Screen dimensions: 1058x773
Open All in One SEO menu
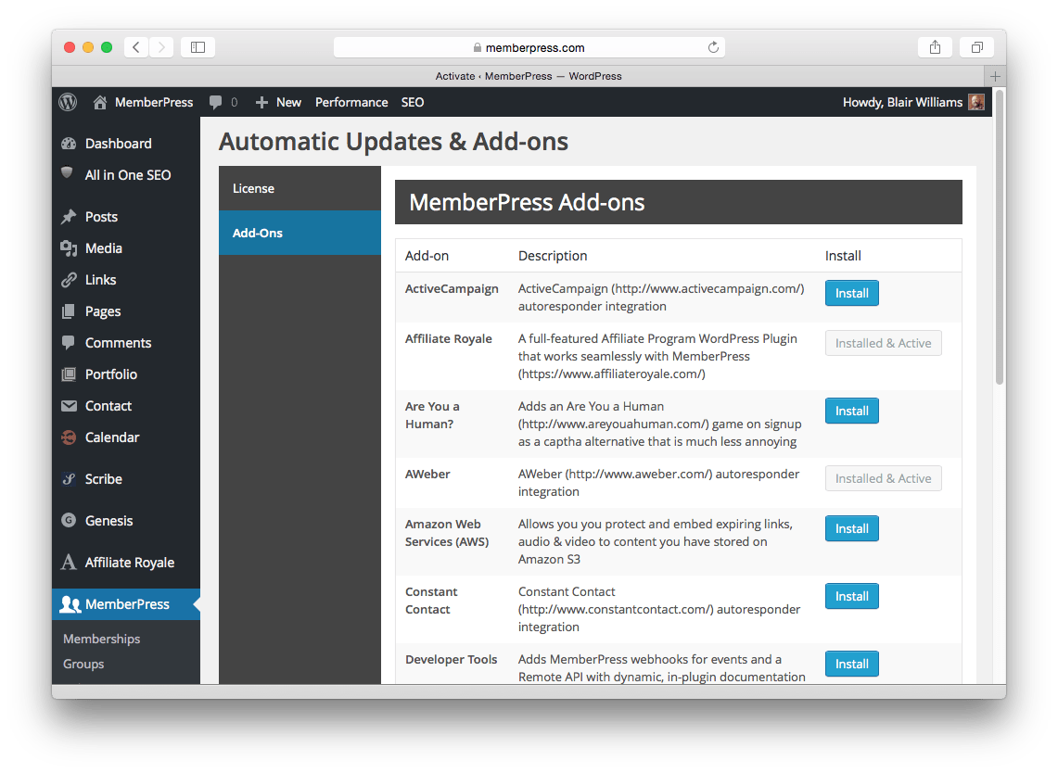(126, 174)
